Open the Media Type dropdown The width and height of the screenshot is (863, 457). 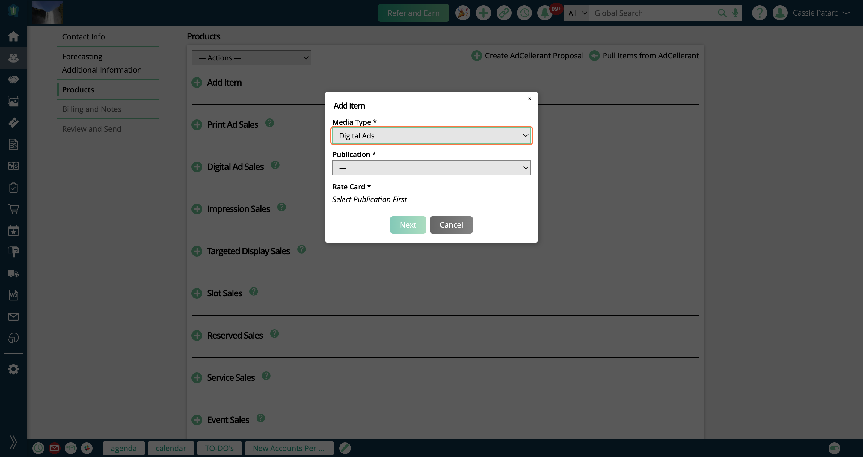431,136
